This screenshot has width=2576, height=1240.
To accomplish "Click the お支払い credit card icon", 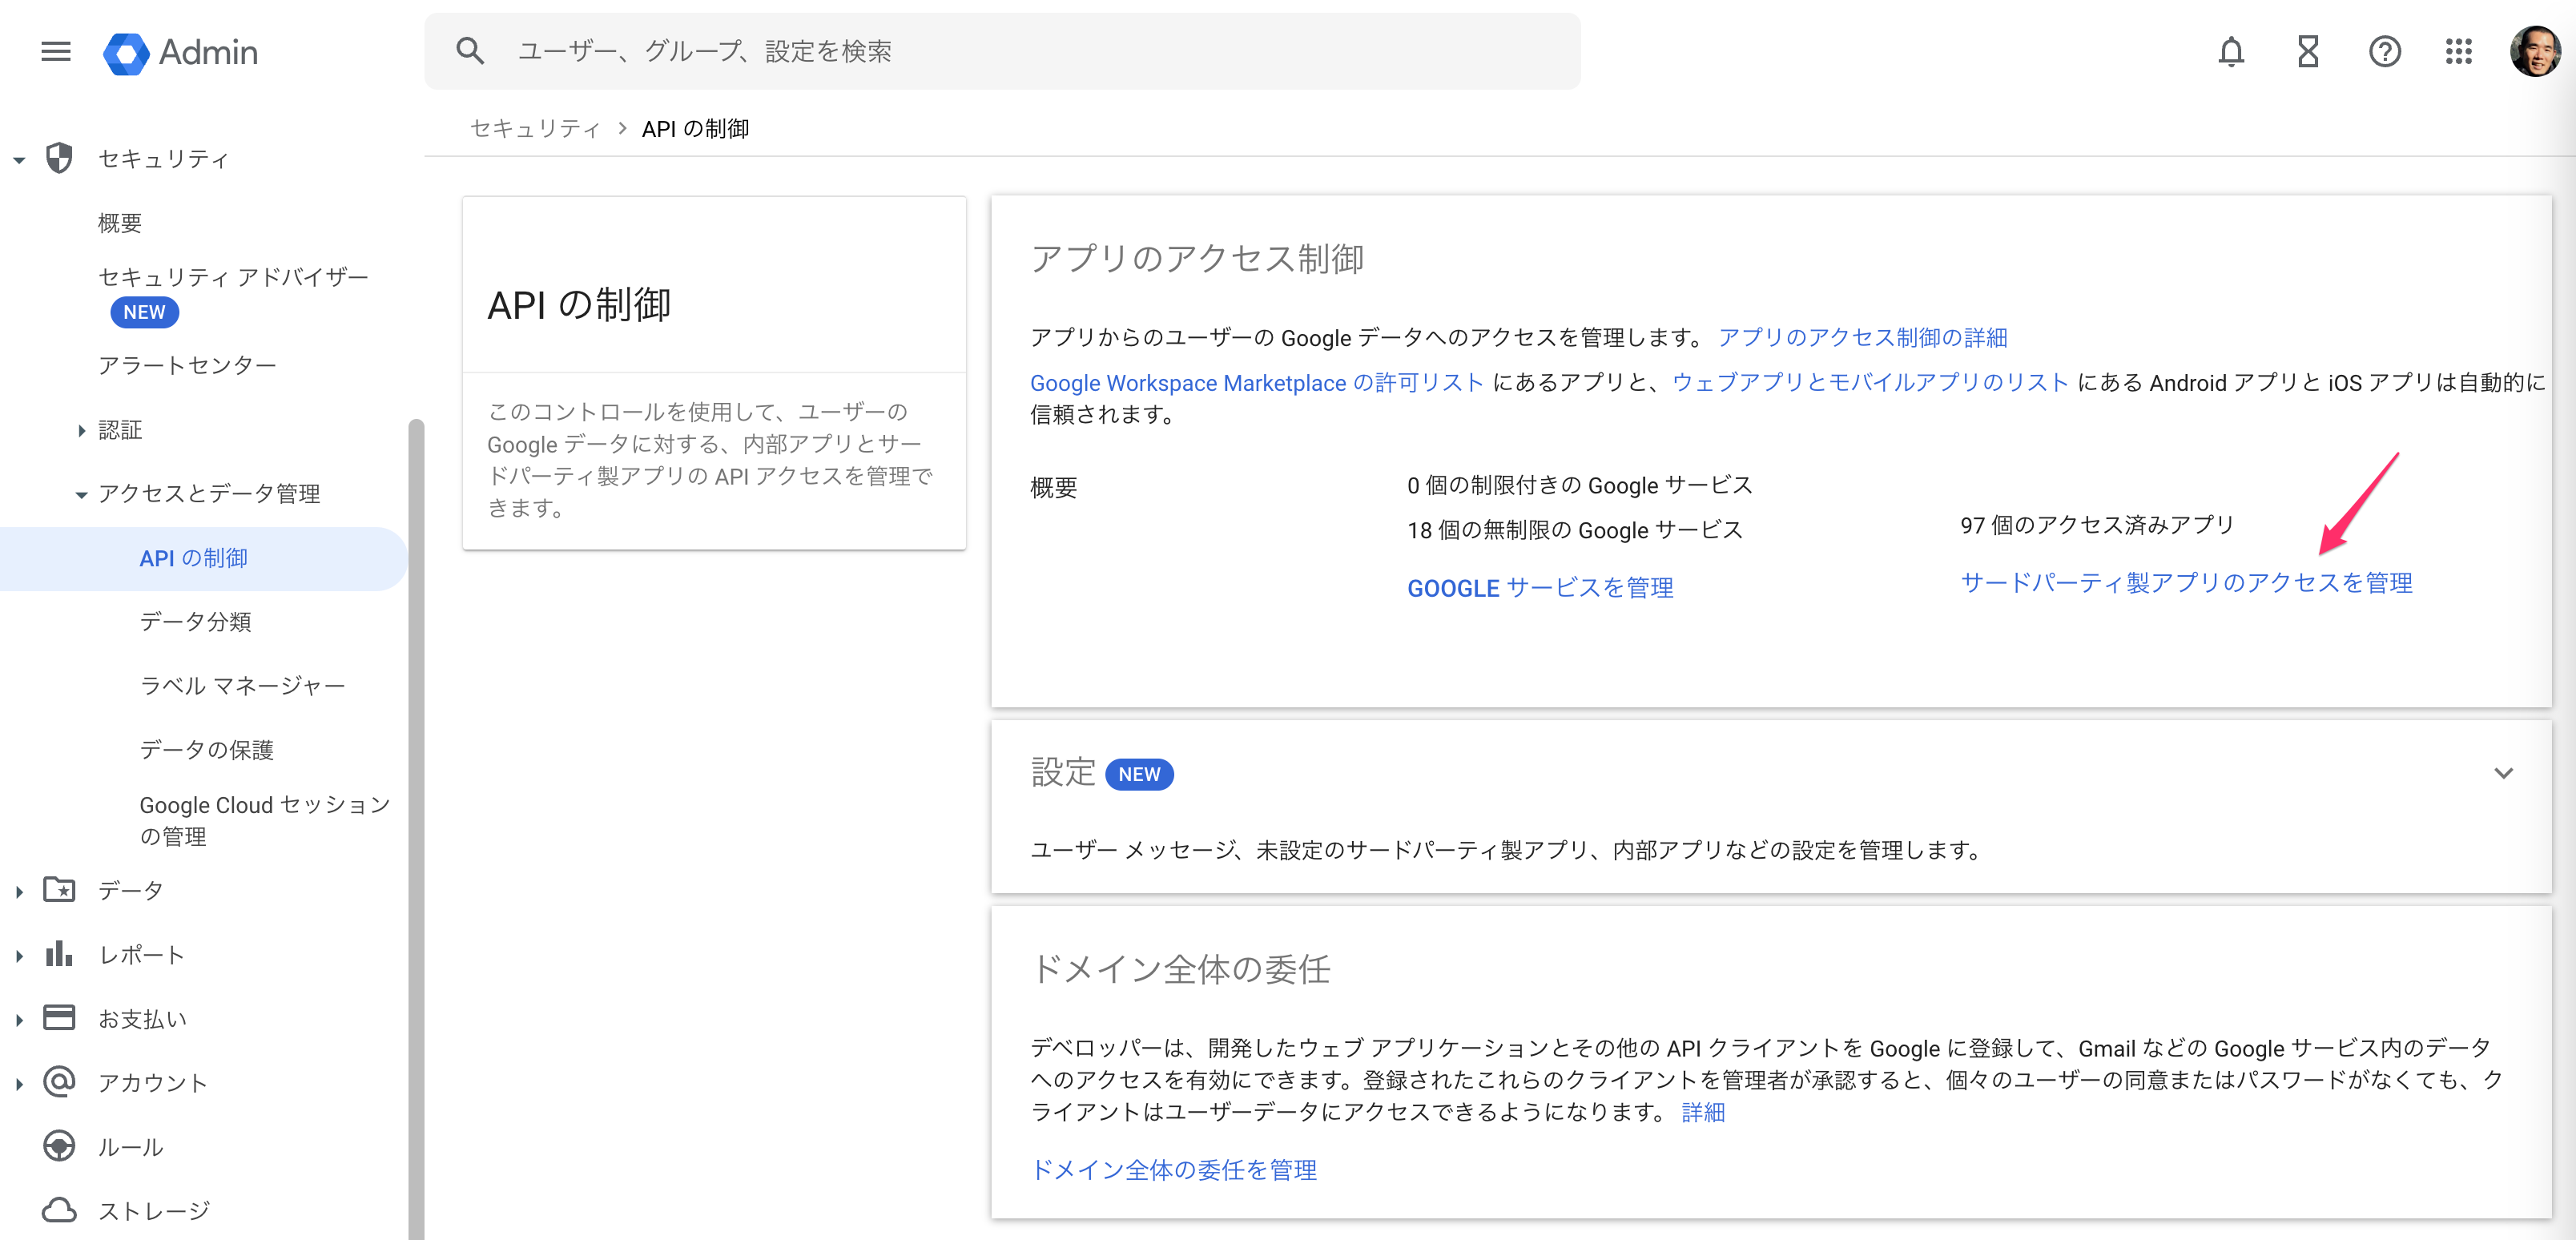I will click(x=59, y=1018).
